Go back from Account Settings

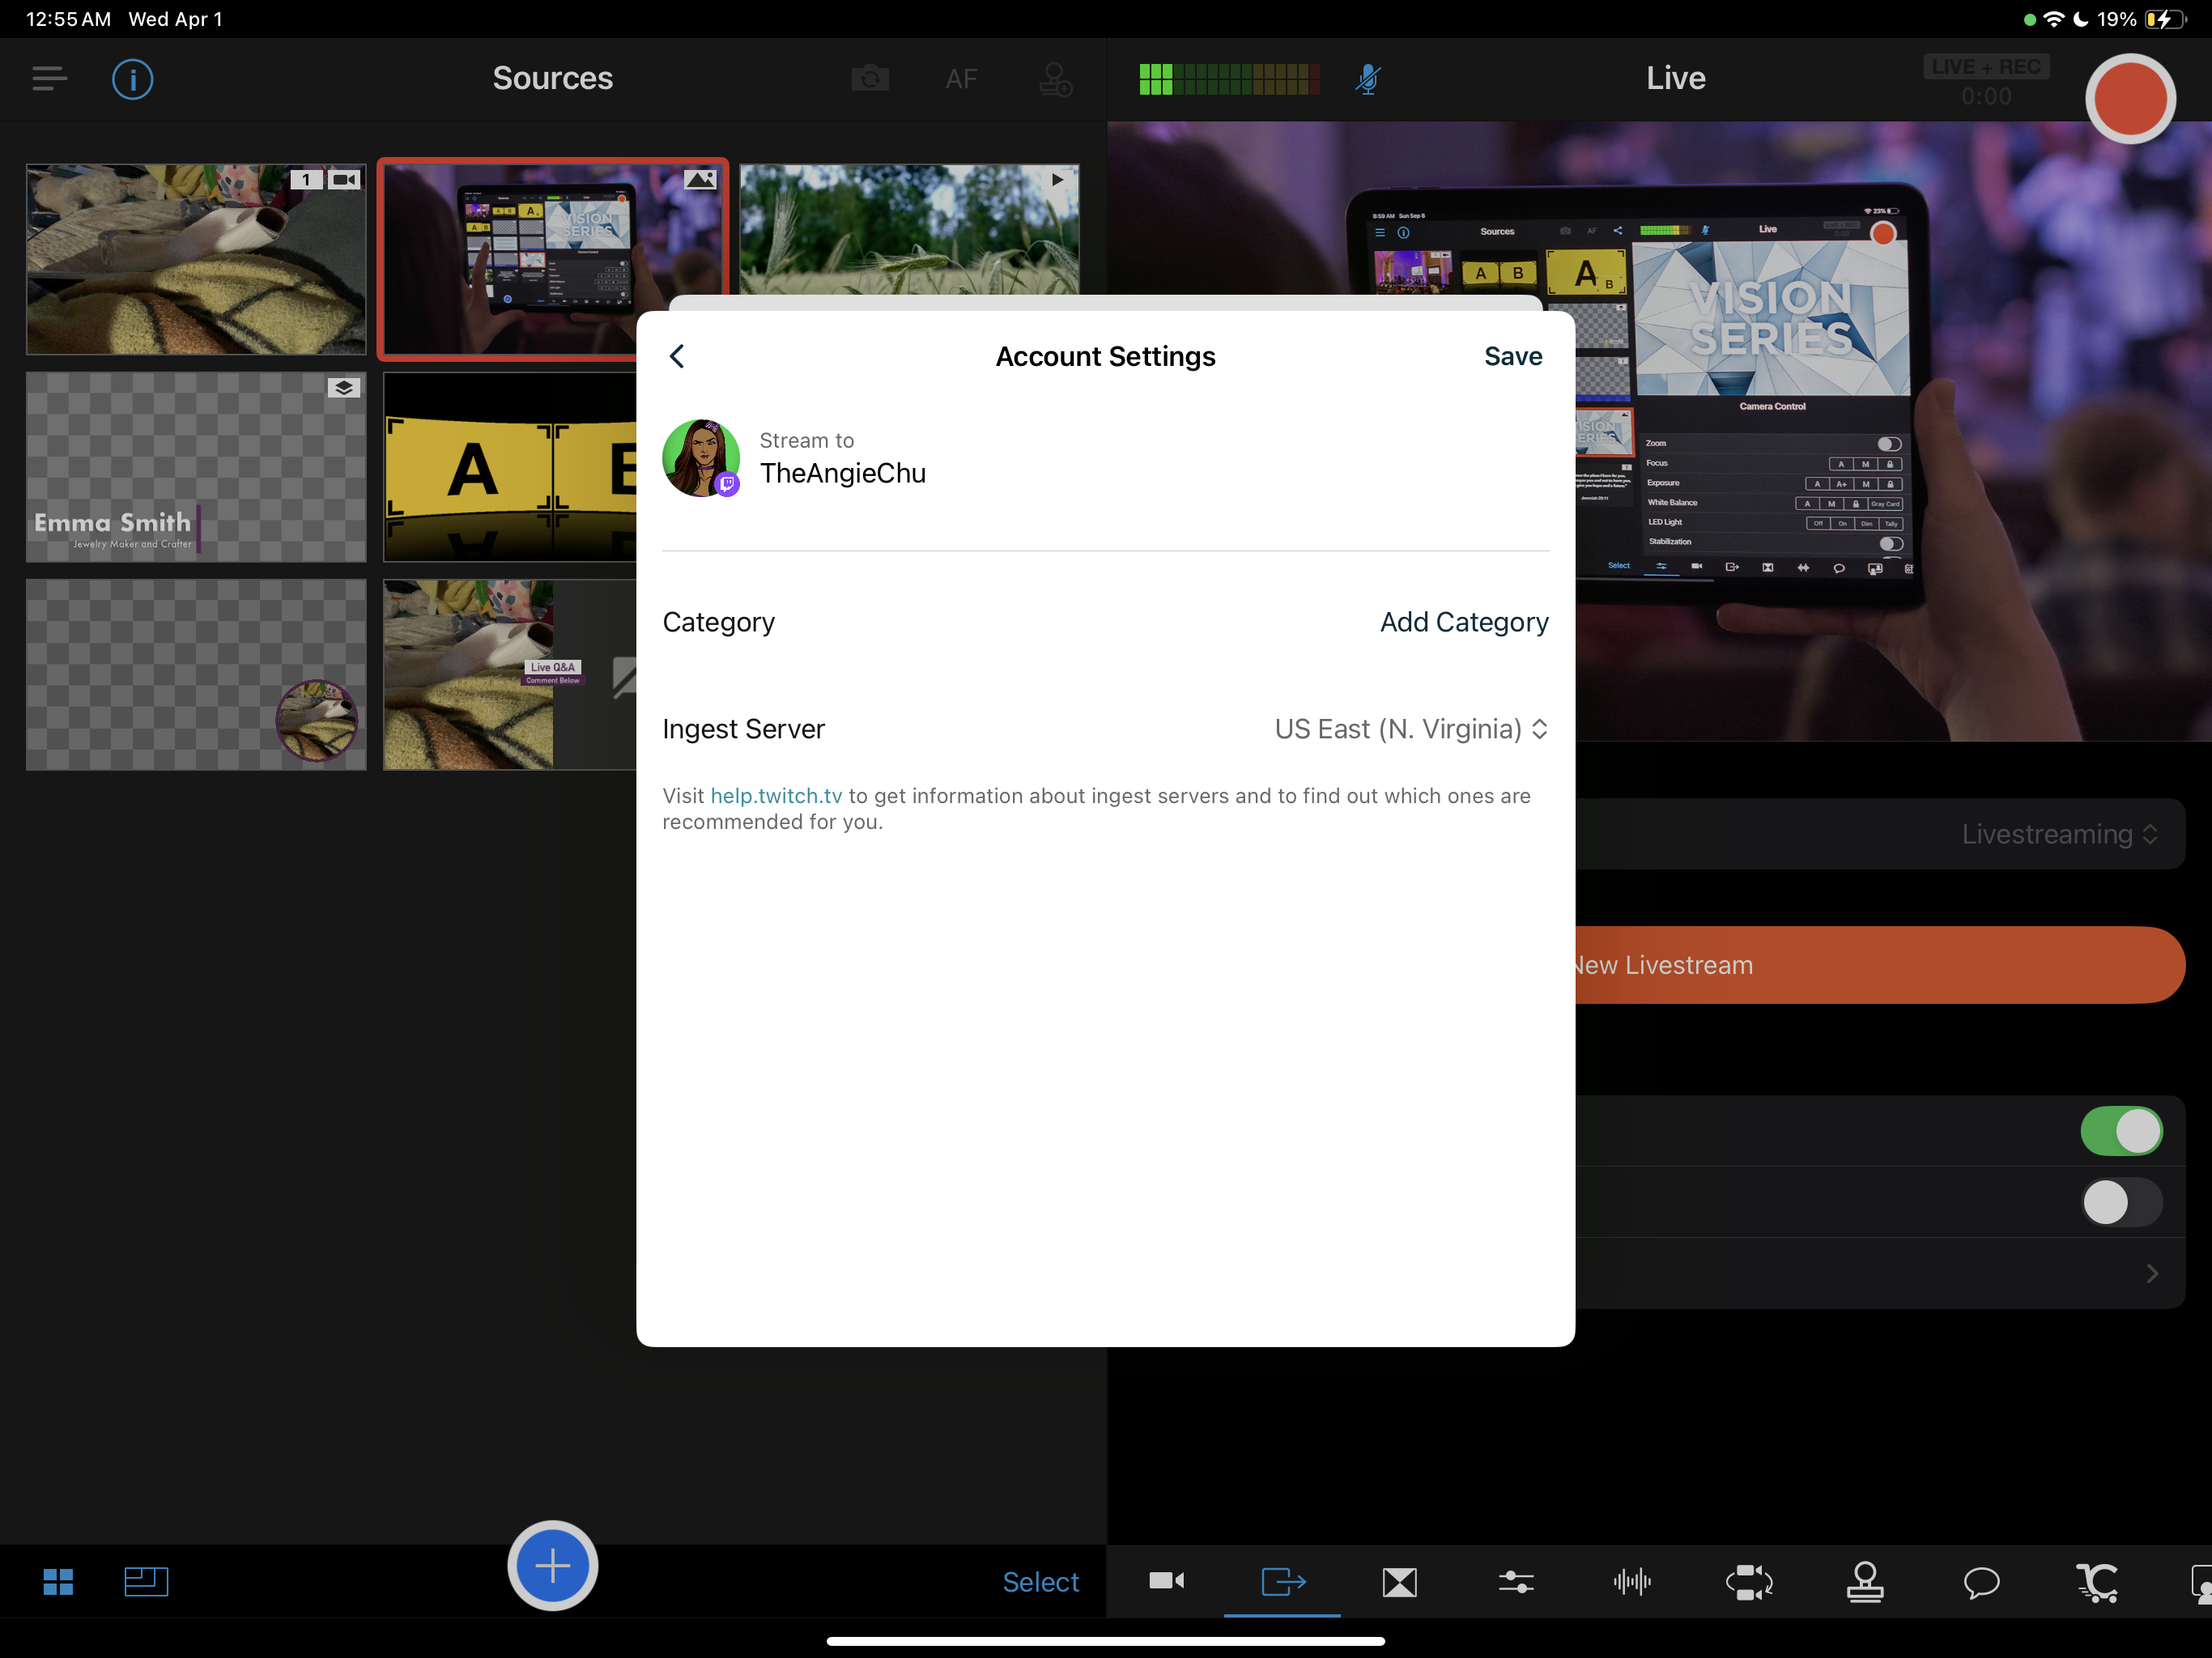[677, 356]
